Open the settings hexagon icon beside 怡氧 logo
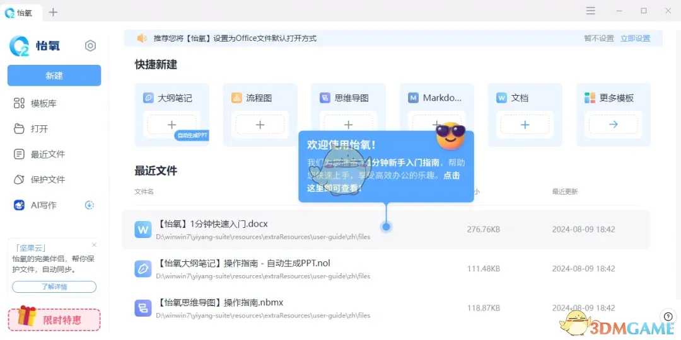 tap(90, 45)
